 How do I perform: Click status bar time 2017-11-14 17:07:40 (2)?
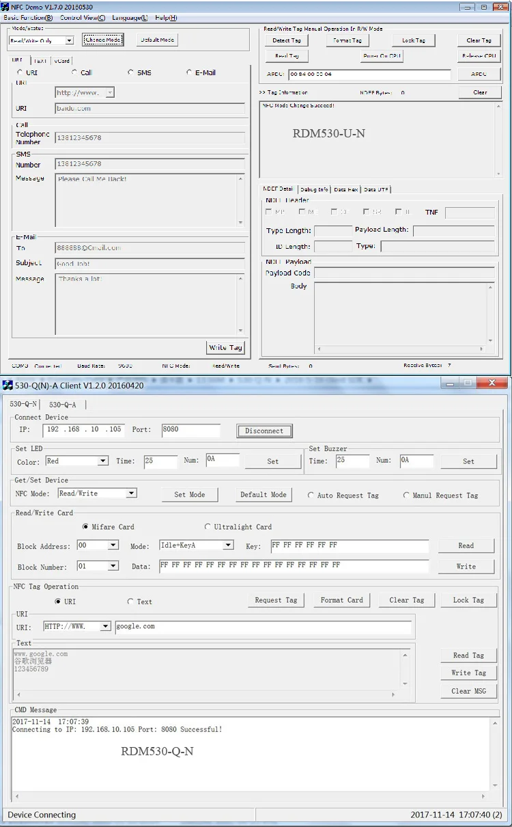456,815
